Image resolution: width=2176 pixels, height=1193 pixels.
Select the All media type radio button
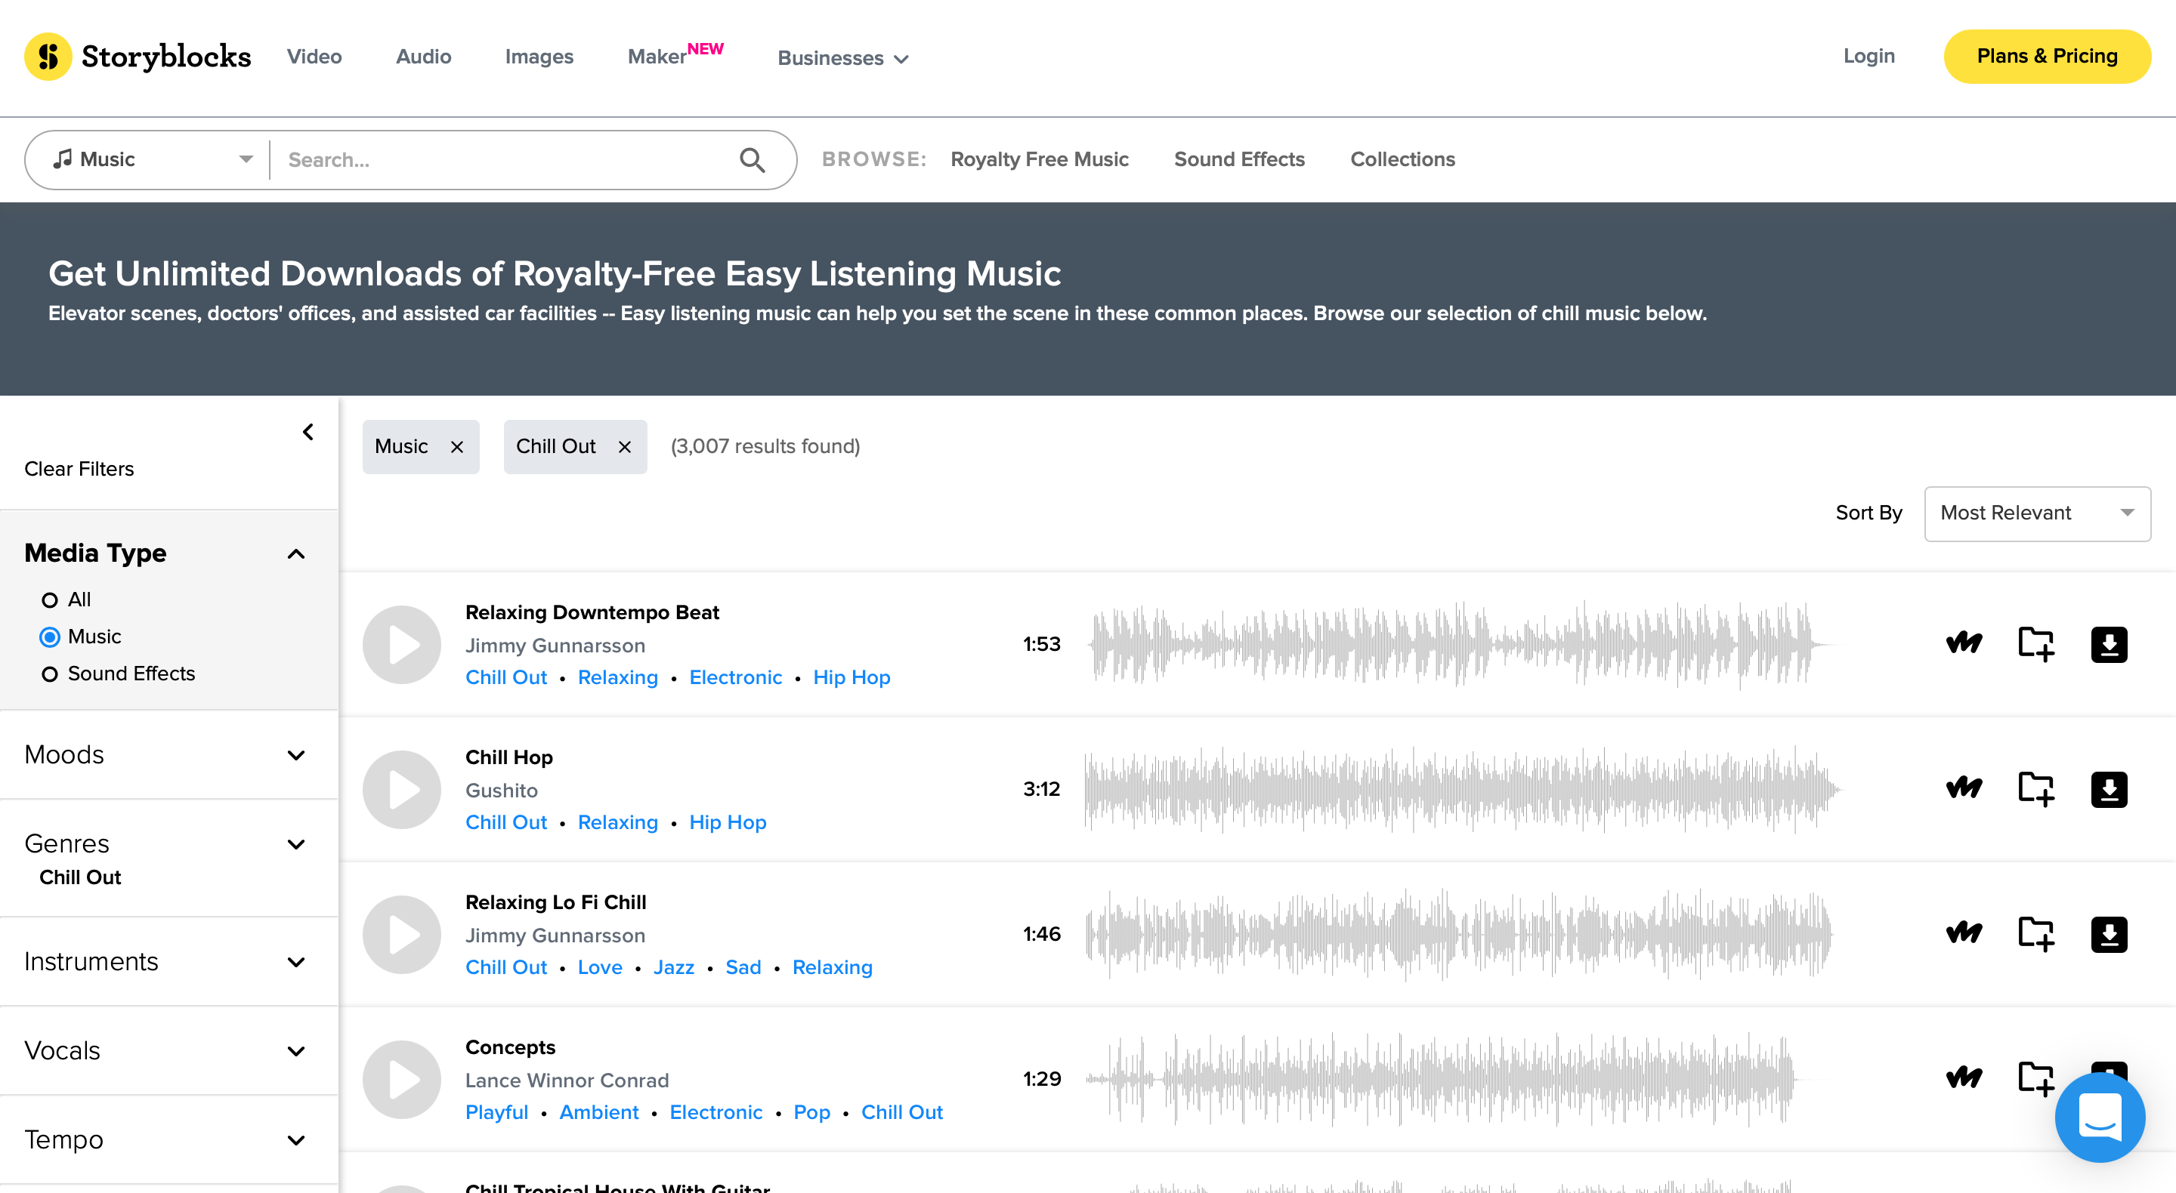[x=50, y=598]
